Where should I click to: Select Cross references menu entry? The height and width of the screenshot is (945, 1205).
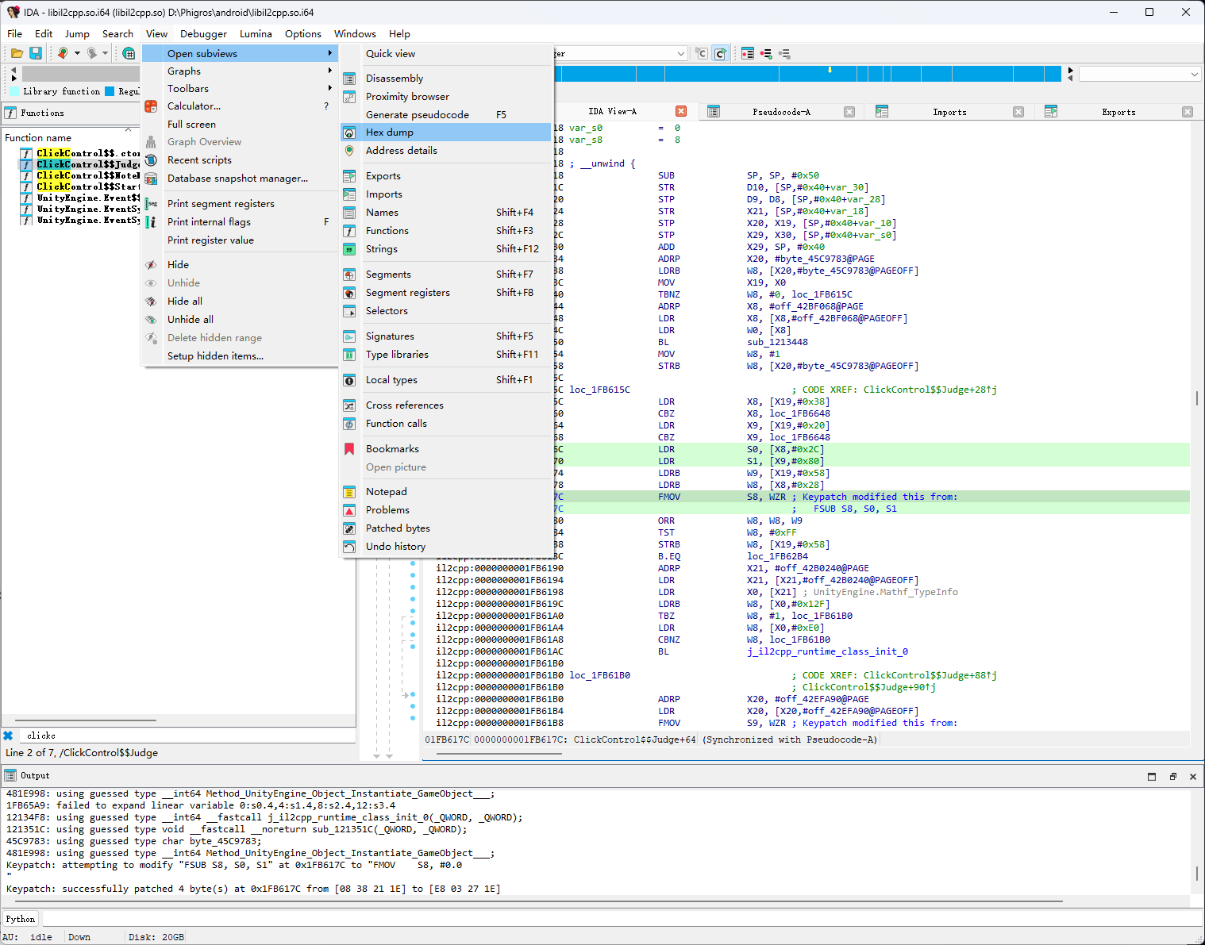point(445,405)
